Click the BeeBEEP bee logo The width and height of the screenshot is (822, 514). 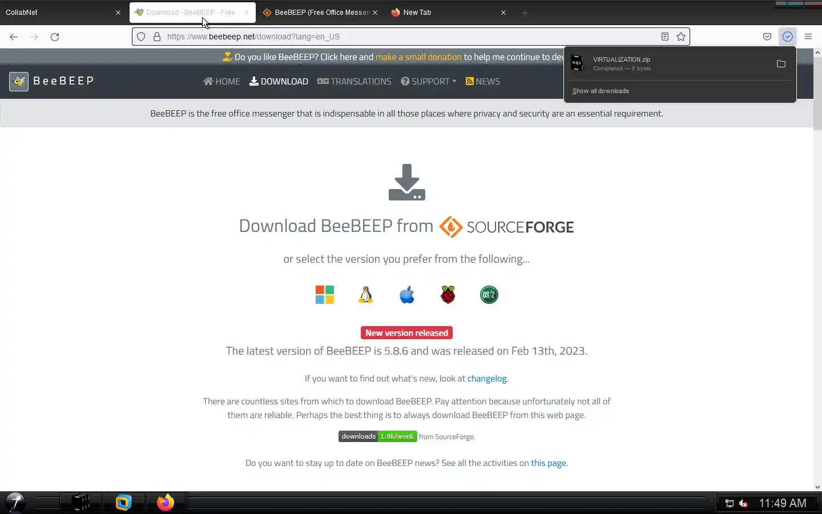coord(19,81)
